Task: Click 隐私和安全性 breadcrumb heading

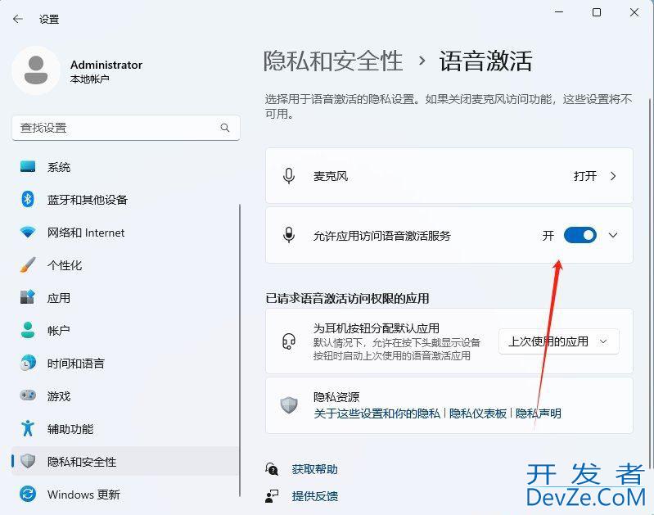Action: [333, 61]
